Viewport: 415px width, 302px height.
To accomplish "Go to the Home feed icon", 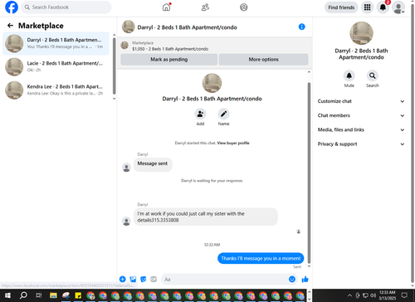I will click(x=166, y=7).
